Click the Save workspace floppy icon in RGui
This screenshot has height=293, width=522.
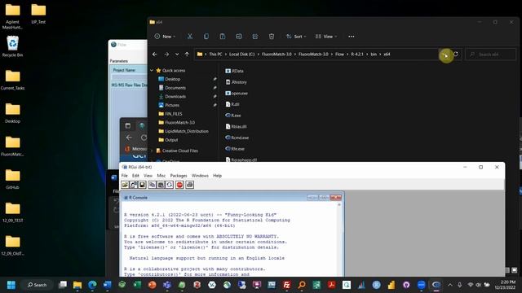[x=142, y=185]
